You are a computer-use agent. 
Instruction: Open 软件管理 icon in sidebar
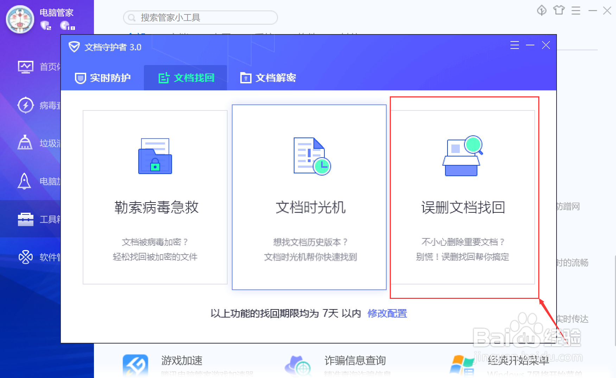26,257
